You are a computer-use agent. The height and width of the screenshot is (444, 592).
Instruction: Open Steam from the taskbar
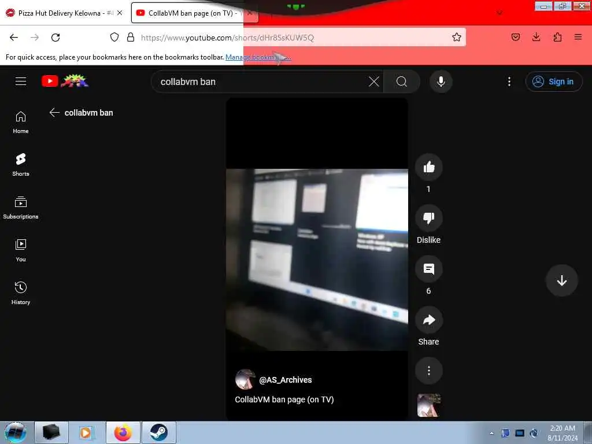pyautogui.click(x=158, y=432)
